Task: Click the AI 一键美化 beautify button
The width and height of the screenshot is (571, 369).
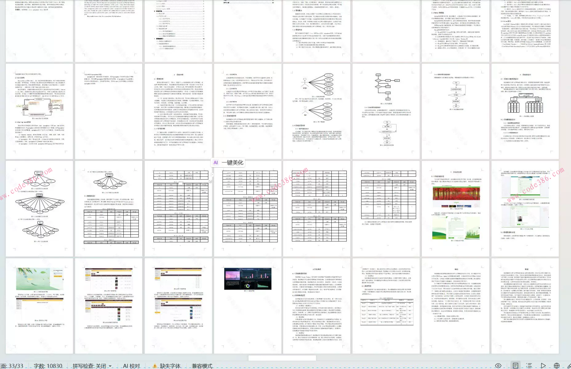Action: (x=228, y=162)
